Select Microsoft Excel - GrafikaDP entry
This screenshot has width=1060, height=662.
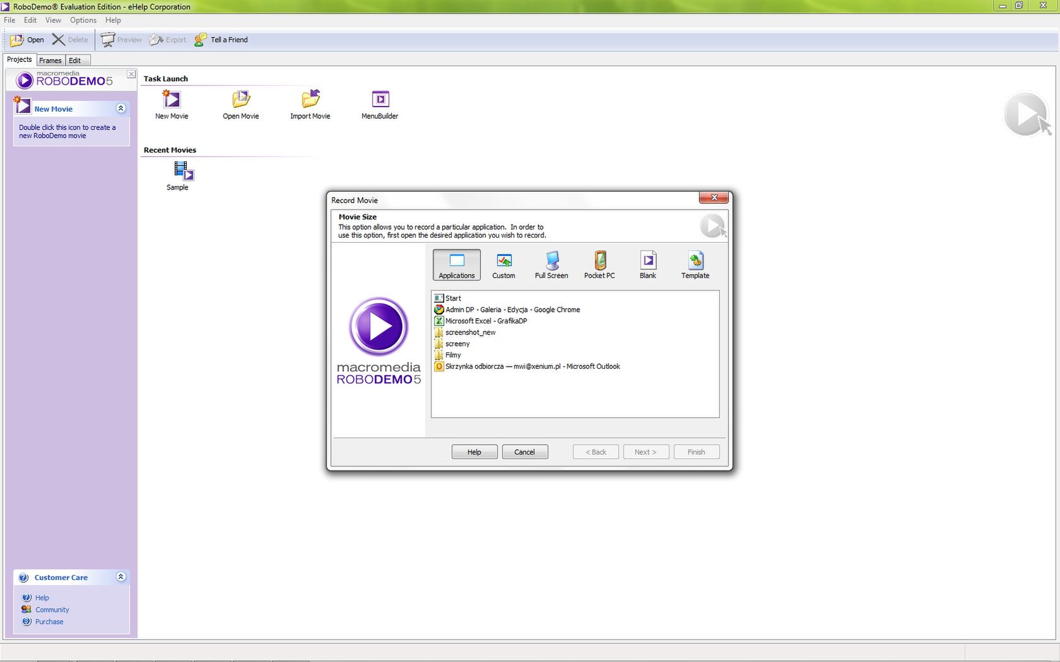pos(481,321)
